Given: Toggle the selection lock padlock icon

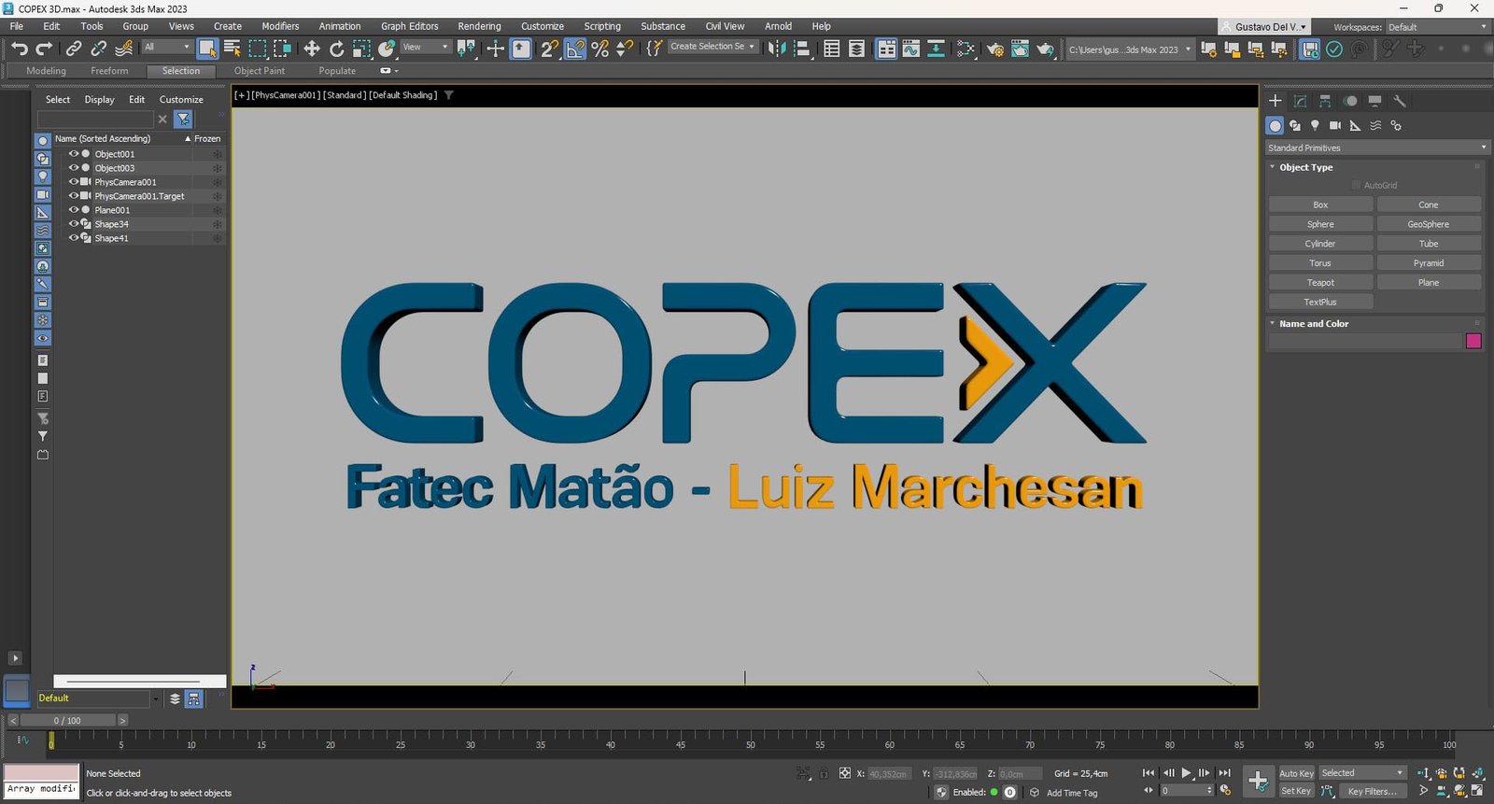Looking at the screenshot, I should [824, 773].
